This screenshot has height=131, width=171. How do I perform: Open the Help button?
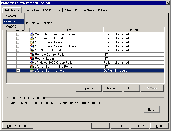click(x=159, y=126)
